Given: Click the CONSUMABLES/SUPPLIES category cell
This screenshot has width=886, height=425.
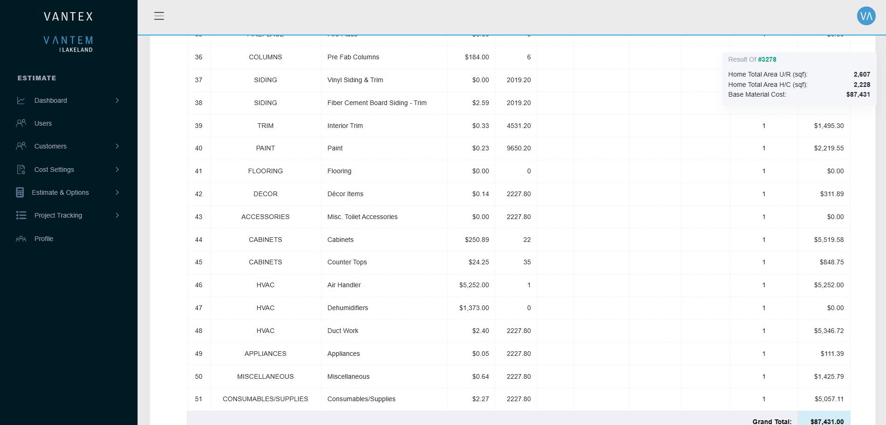Looking at the screenshot, I should 265,399.
